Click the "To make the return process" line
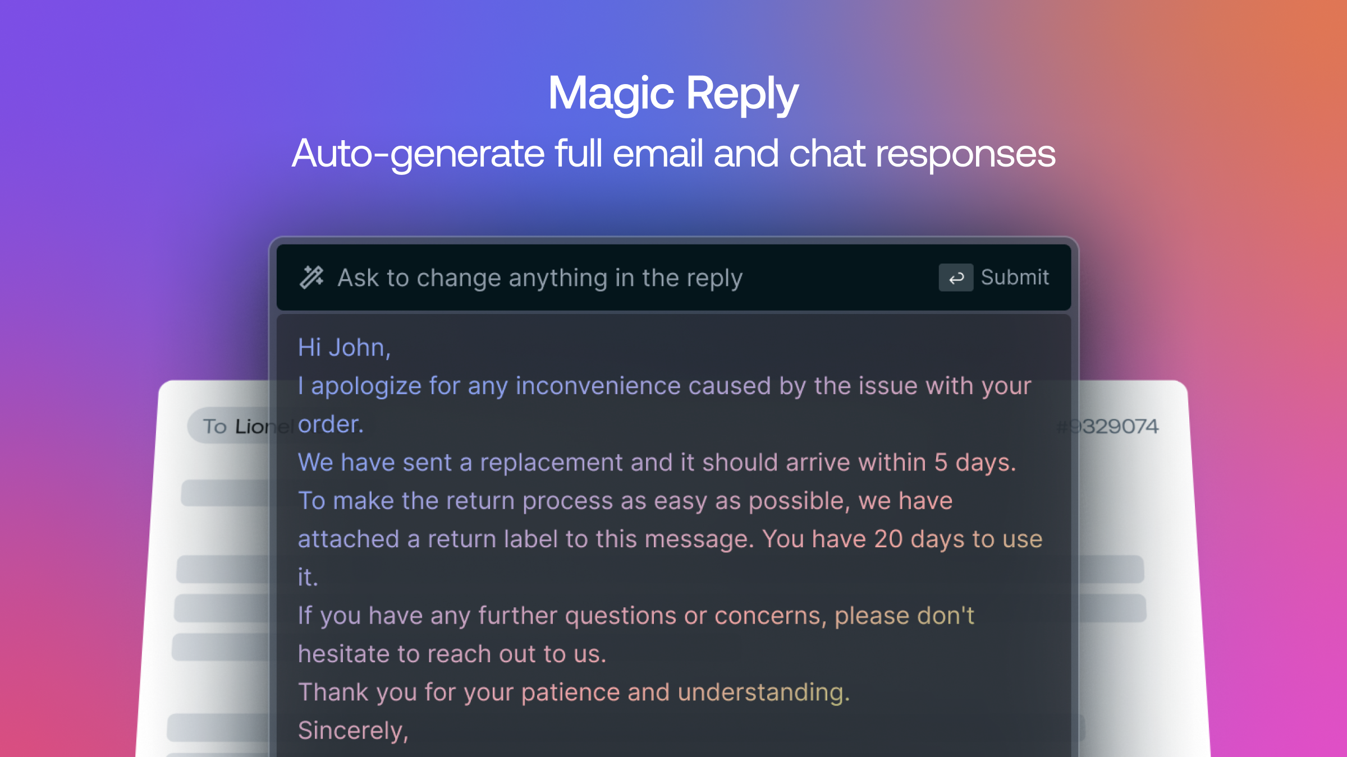This screenshot has height=757, width=1347. 625,501
